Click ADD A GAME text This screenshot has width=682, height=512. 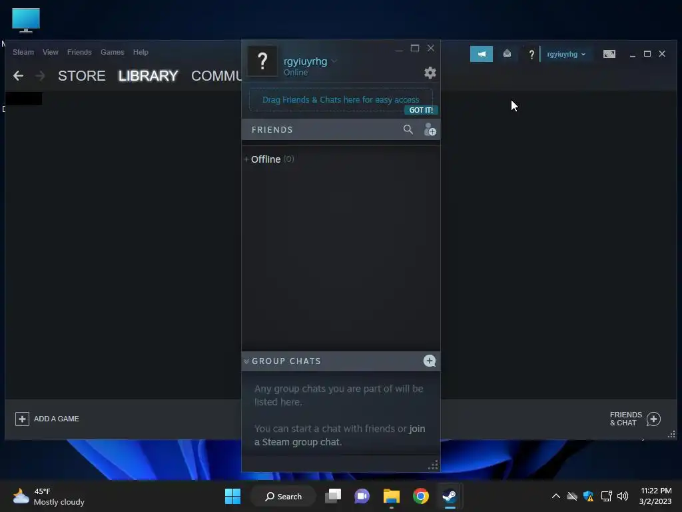pos(57,419)
